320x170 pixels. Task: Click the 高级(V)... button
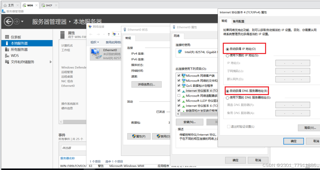tap(309, 128)
